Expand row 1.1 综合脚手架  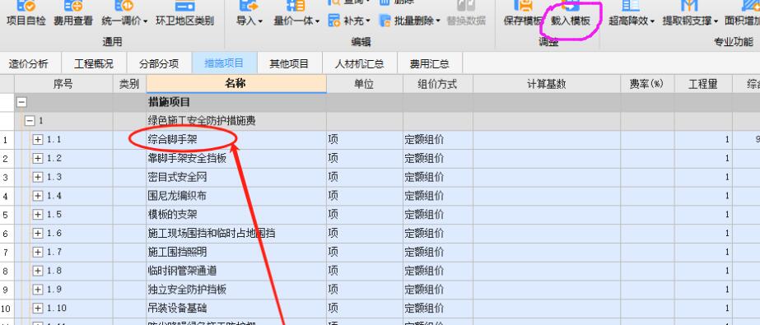[38, 140]
